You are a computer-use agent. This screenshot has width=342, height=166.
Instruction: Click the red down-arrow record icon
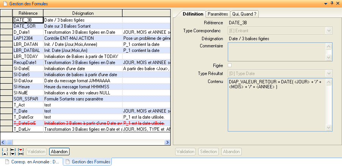21,149
